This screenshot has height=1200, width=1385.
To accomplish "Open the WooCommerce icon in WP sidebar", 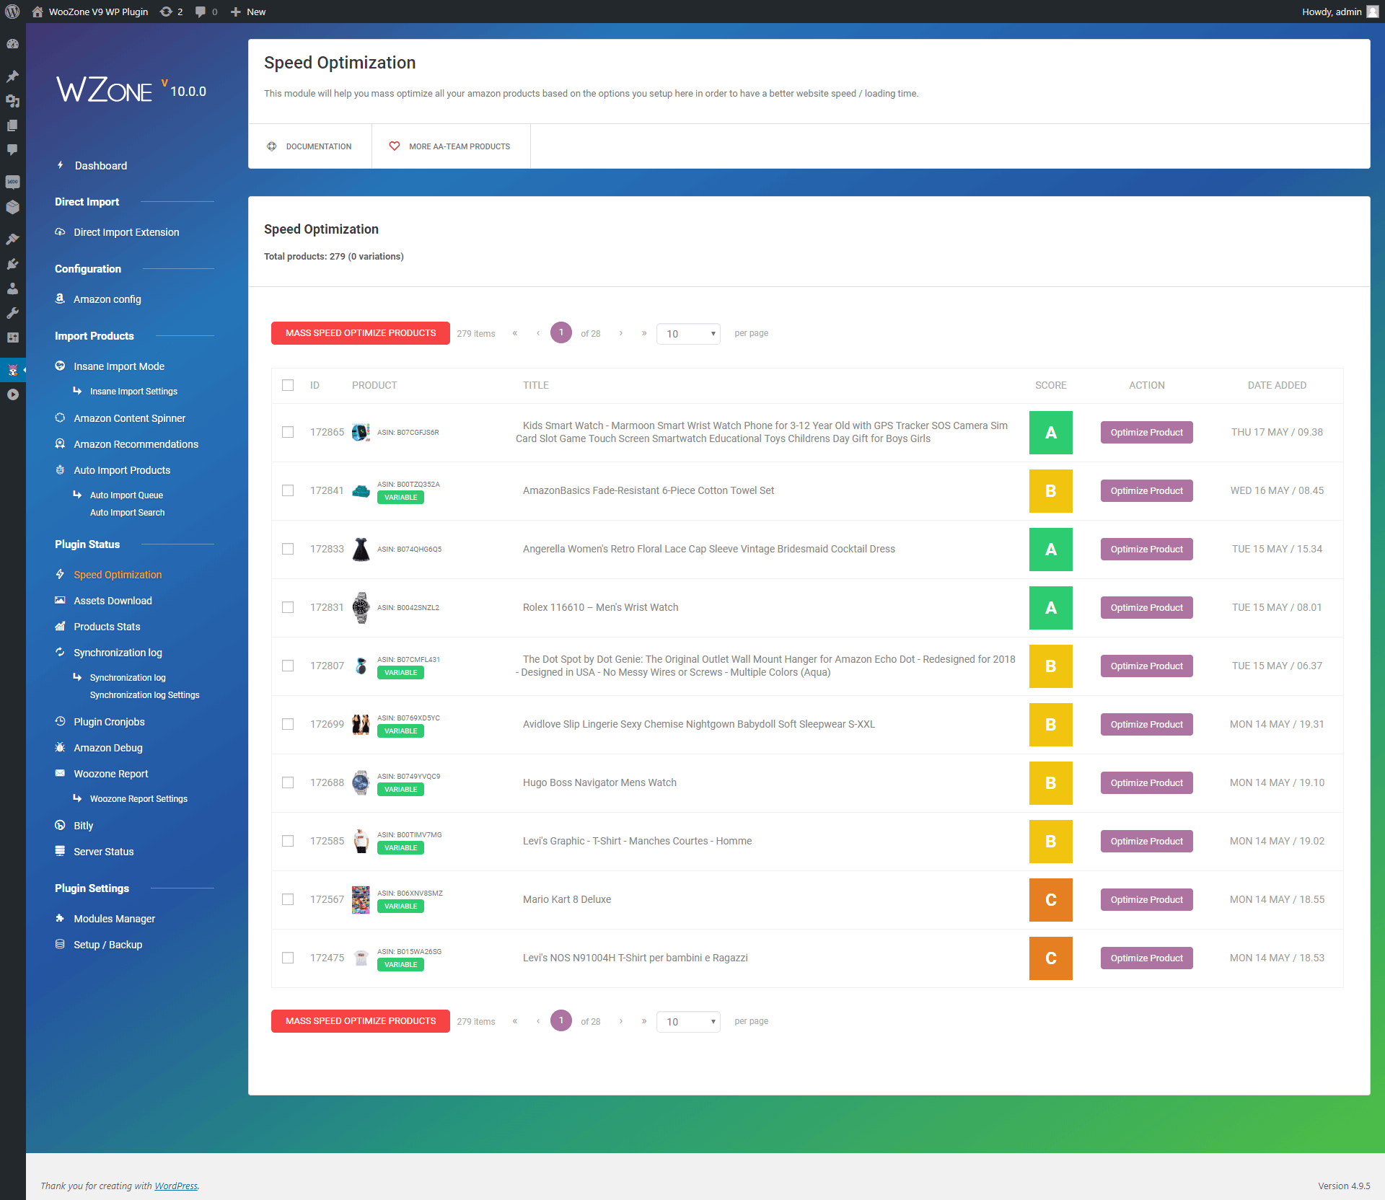I will (x=12, y=182).
